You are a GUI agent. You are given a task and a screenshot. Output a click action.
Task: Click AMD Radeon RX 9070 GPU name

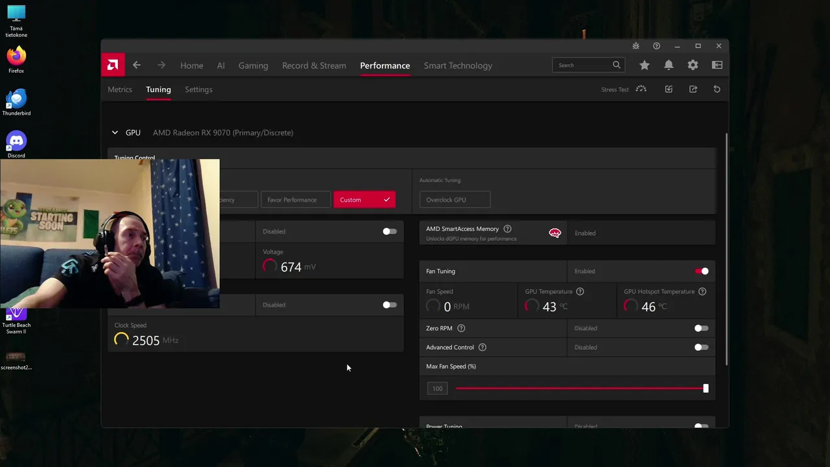coord(223,132)
